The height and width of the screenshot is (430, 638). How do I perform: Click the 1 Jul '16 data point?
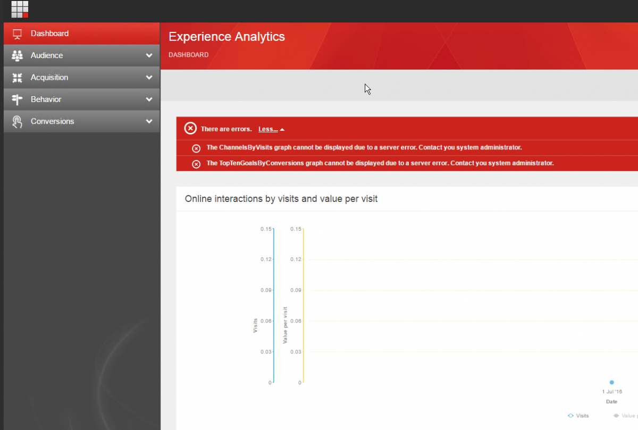(611, 382)
